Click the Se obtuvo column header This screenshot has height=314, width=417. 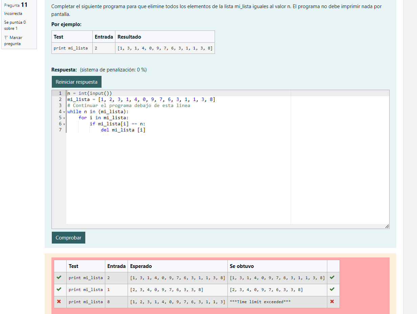242,266
